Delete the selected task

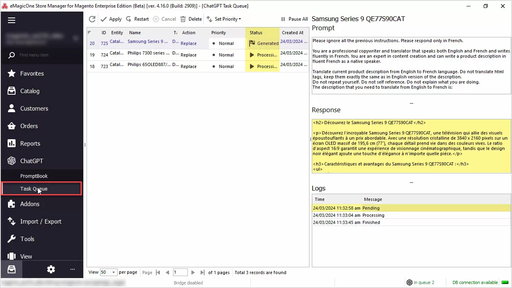point(191,19)
